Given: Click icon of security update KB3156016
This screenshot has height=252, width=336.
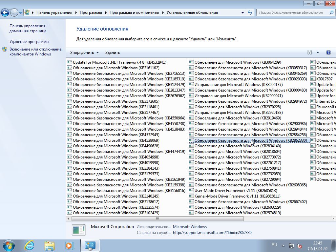Looking at the screenshot, I should pos(70,190).
